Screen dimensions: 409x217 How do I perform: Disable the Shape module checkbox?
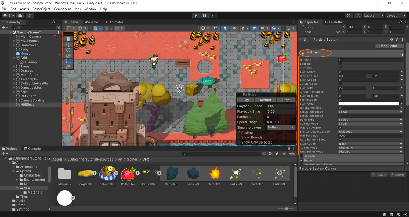point(301,160)
